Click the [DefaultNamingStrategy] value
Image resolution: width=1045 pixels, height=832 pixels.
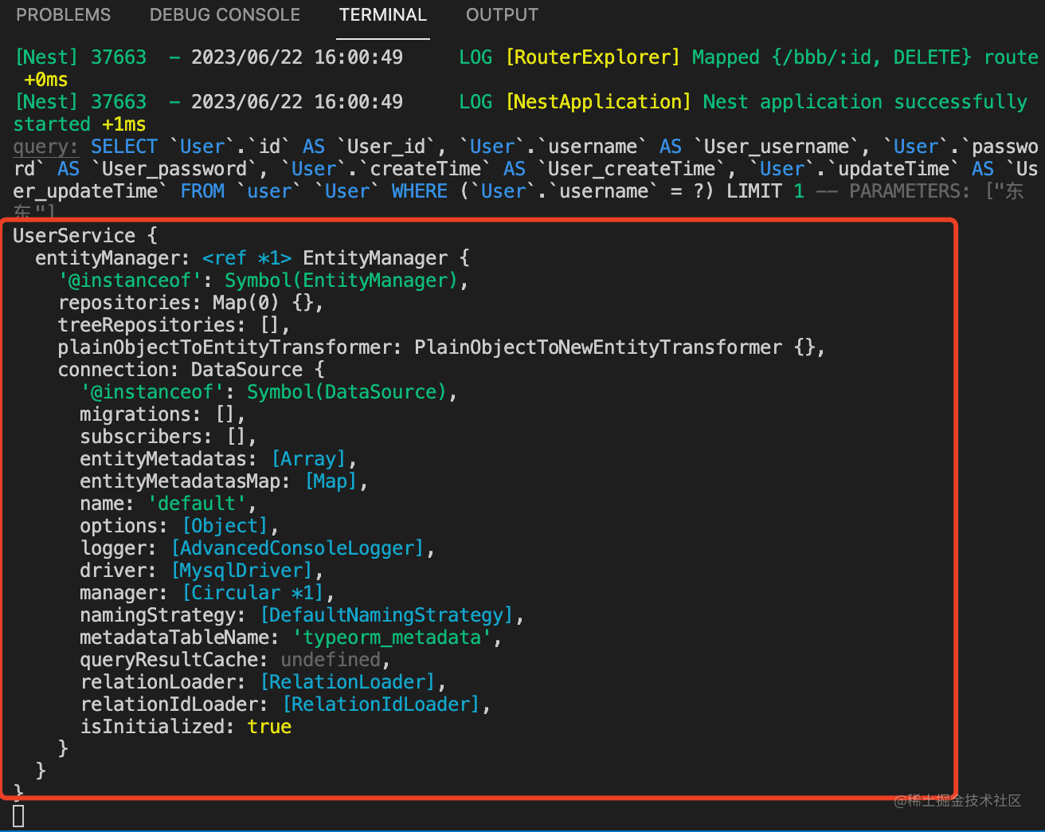coord(386,615)
